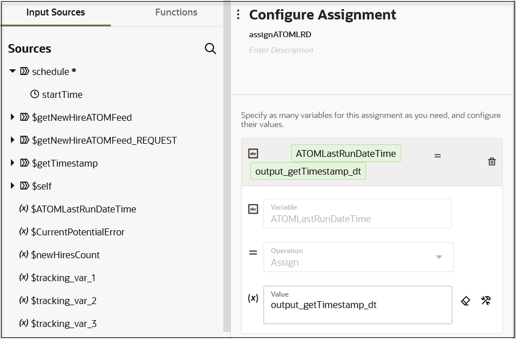This screenshot has height=339, width=516.
Task: Click the variable icon beside $newHiresCount
Action: (24, 254)
